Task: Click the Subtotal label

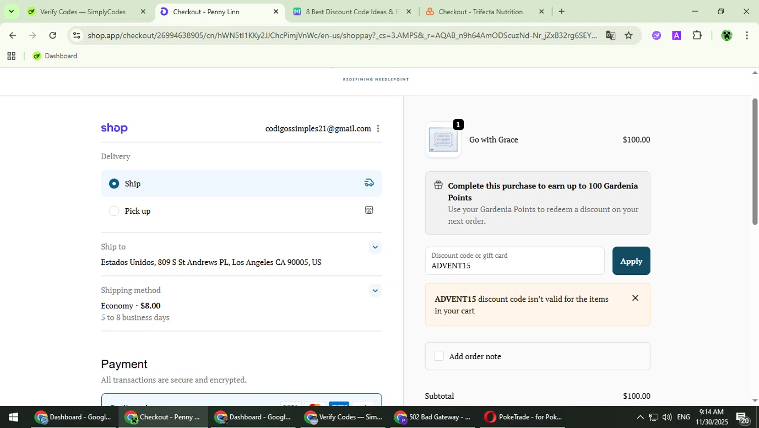Action: coord(439,396)
